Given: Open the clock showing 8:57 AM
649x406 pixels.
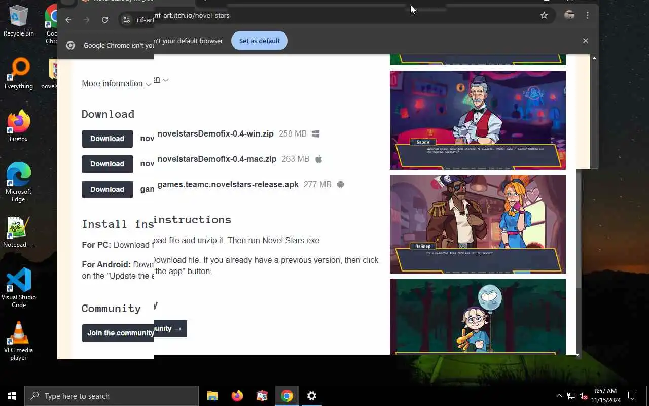Looking at the screenshot, I should coord(606,396).
